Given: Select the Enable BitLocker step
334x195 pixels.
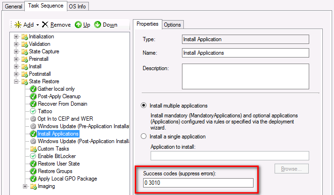Looking at the screenshot, I should pos(57,156).
